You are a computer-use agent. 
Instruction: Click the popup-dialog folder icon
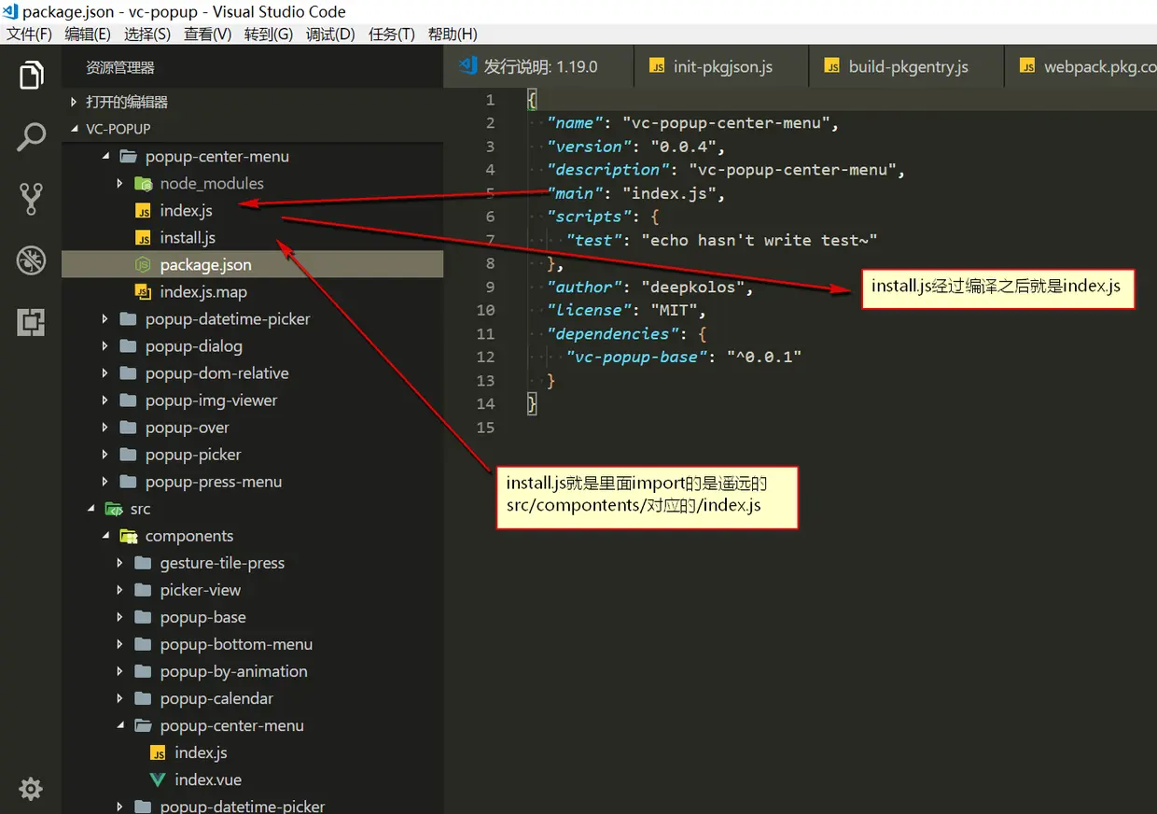(128, 346)
